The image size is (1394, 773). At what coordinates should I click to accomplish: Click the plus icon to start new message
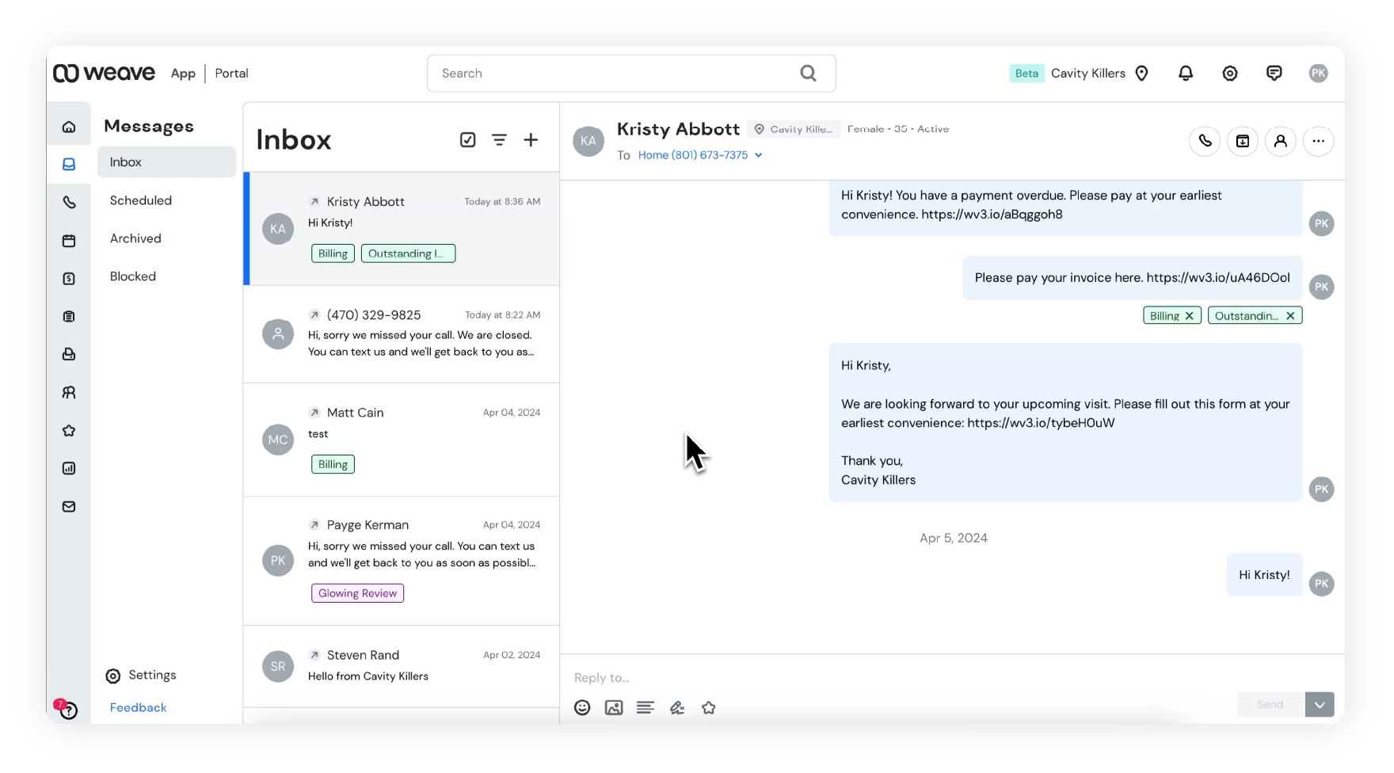531,139
